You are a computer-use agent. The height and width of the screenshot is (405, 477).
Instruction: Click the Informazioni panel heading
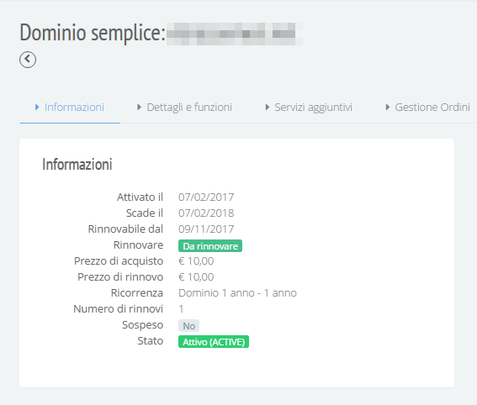[77, 165]
